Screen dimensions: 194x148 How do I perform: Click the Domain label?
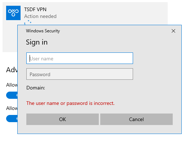pyautogui.click(x=36, y=88)
